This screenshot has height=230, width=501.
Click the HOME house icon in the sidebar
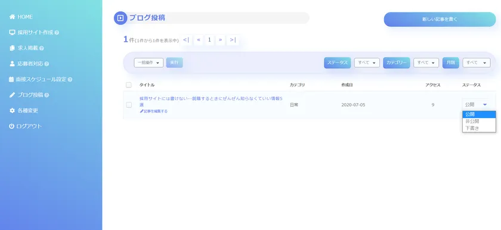coord(12,17)
